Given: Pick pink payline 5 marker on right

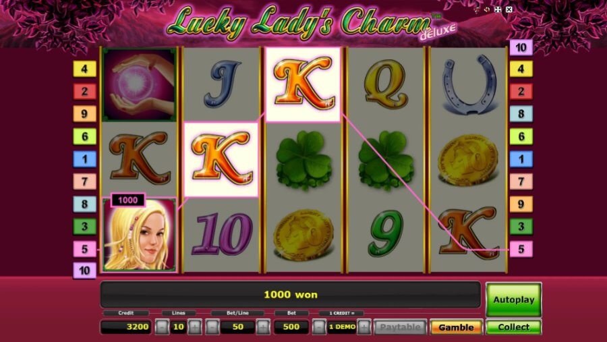Looking at the screenshot, I should point(521,249).
